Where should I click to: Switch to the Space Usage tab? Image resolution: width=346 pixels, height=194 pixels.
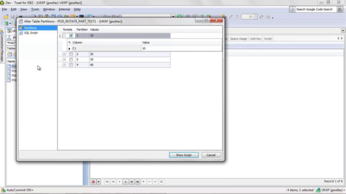(238, 39)
